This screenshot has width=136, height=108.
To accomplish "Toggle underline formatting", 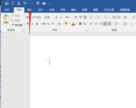I will point(37,24).
